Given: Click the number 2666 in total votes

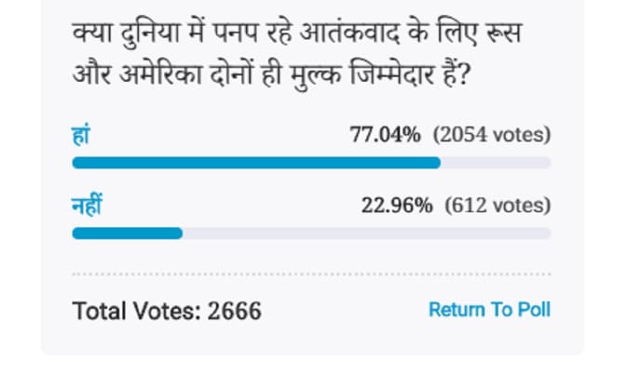Looking at the screenshot, I should (234, 311).
